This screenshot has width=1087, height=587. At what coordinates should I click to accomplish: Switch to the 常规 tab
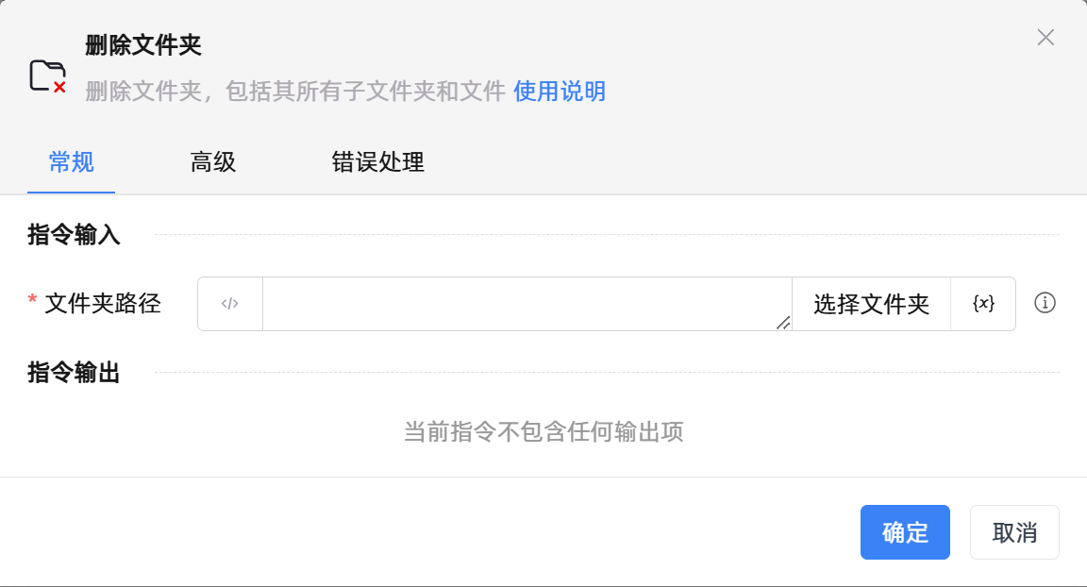72,162
